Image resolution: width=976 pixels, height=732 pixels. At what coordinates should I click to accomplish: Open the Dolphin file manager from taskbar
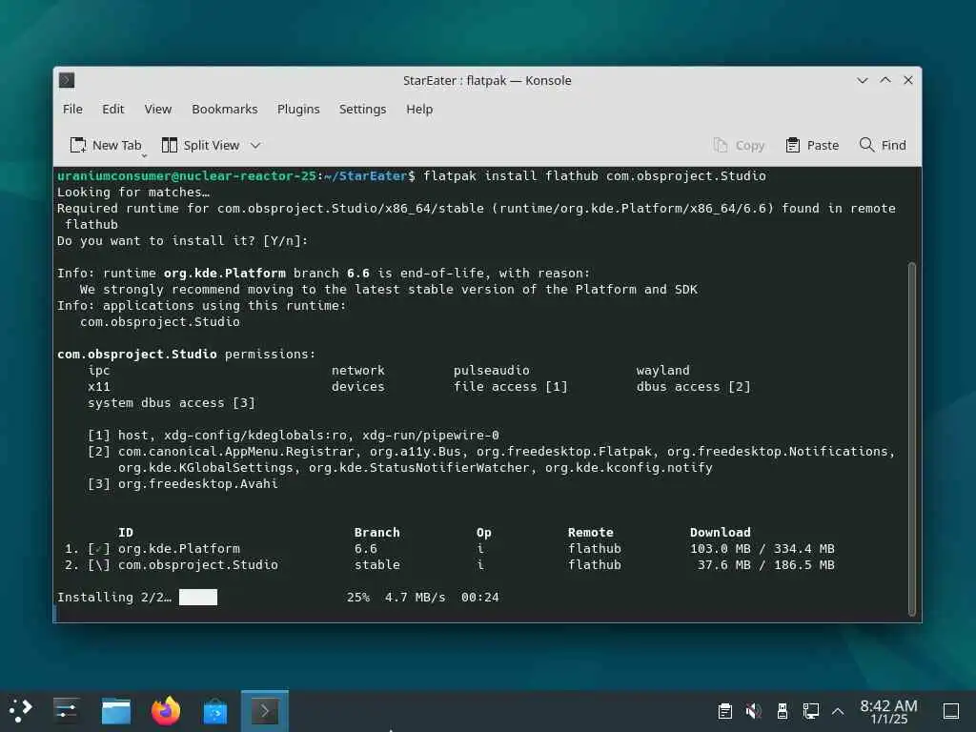tap(115, 711)
